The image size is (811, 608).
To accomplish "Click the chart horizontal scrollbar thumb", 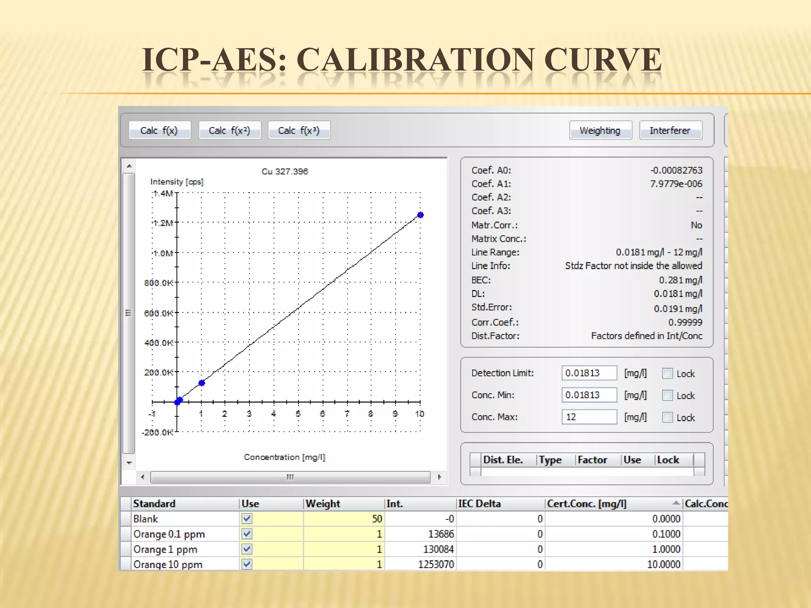I will click(x=290, y=477).
